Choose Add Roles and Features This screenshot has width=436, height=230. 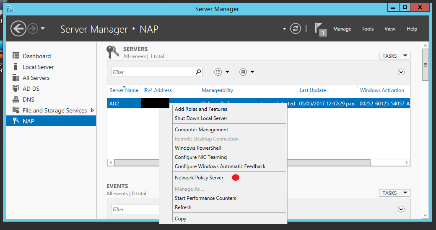(x=201, y=109)
